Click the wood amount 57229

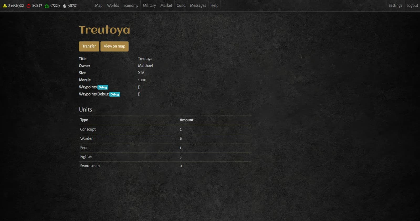point(55,6)
